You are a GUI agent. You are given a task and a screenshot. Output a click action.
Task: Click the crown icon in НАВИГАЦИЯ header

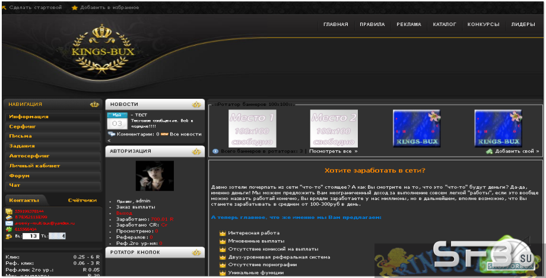tap(94, 105)
